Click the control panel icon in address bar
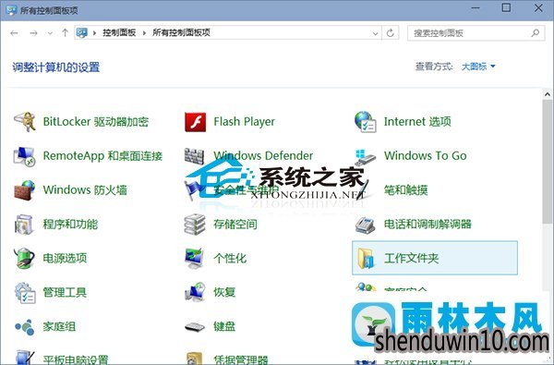Image resolution: width=554 pixels, height=365 pixels. pyautogui.click(x=81, y=33)
